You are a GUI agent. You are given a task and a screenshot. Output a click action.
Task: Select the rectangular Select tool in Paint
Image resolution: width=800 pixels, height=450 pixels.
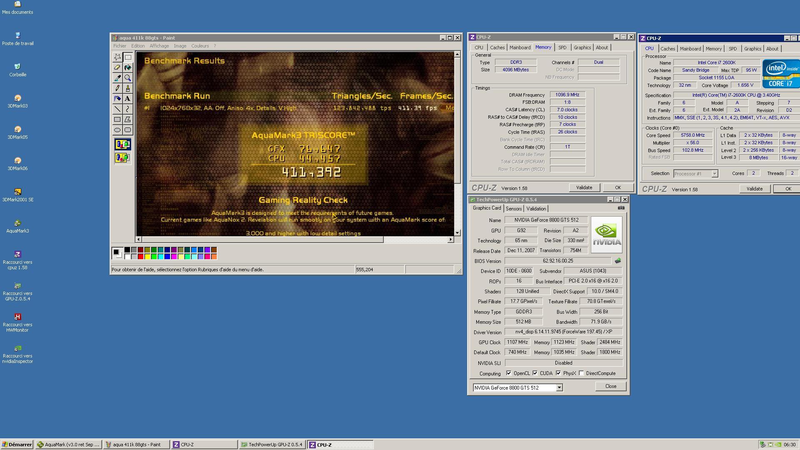[x=128, y=57]
